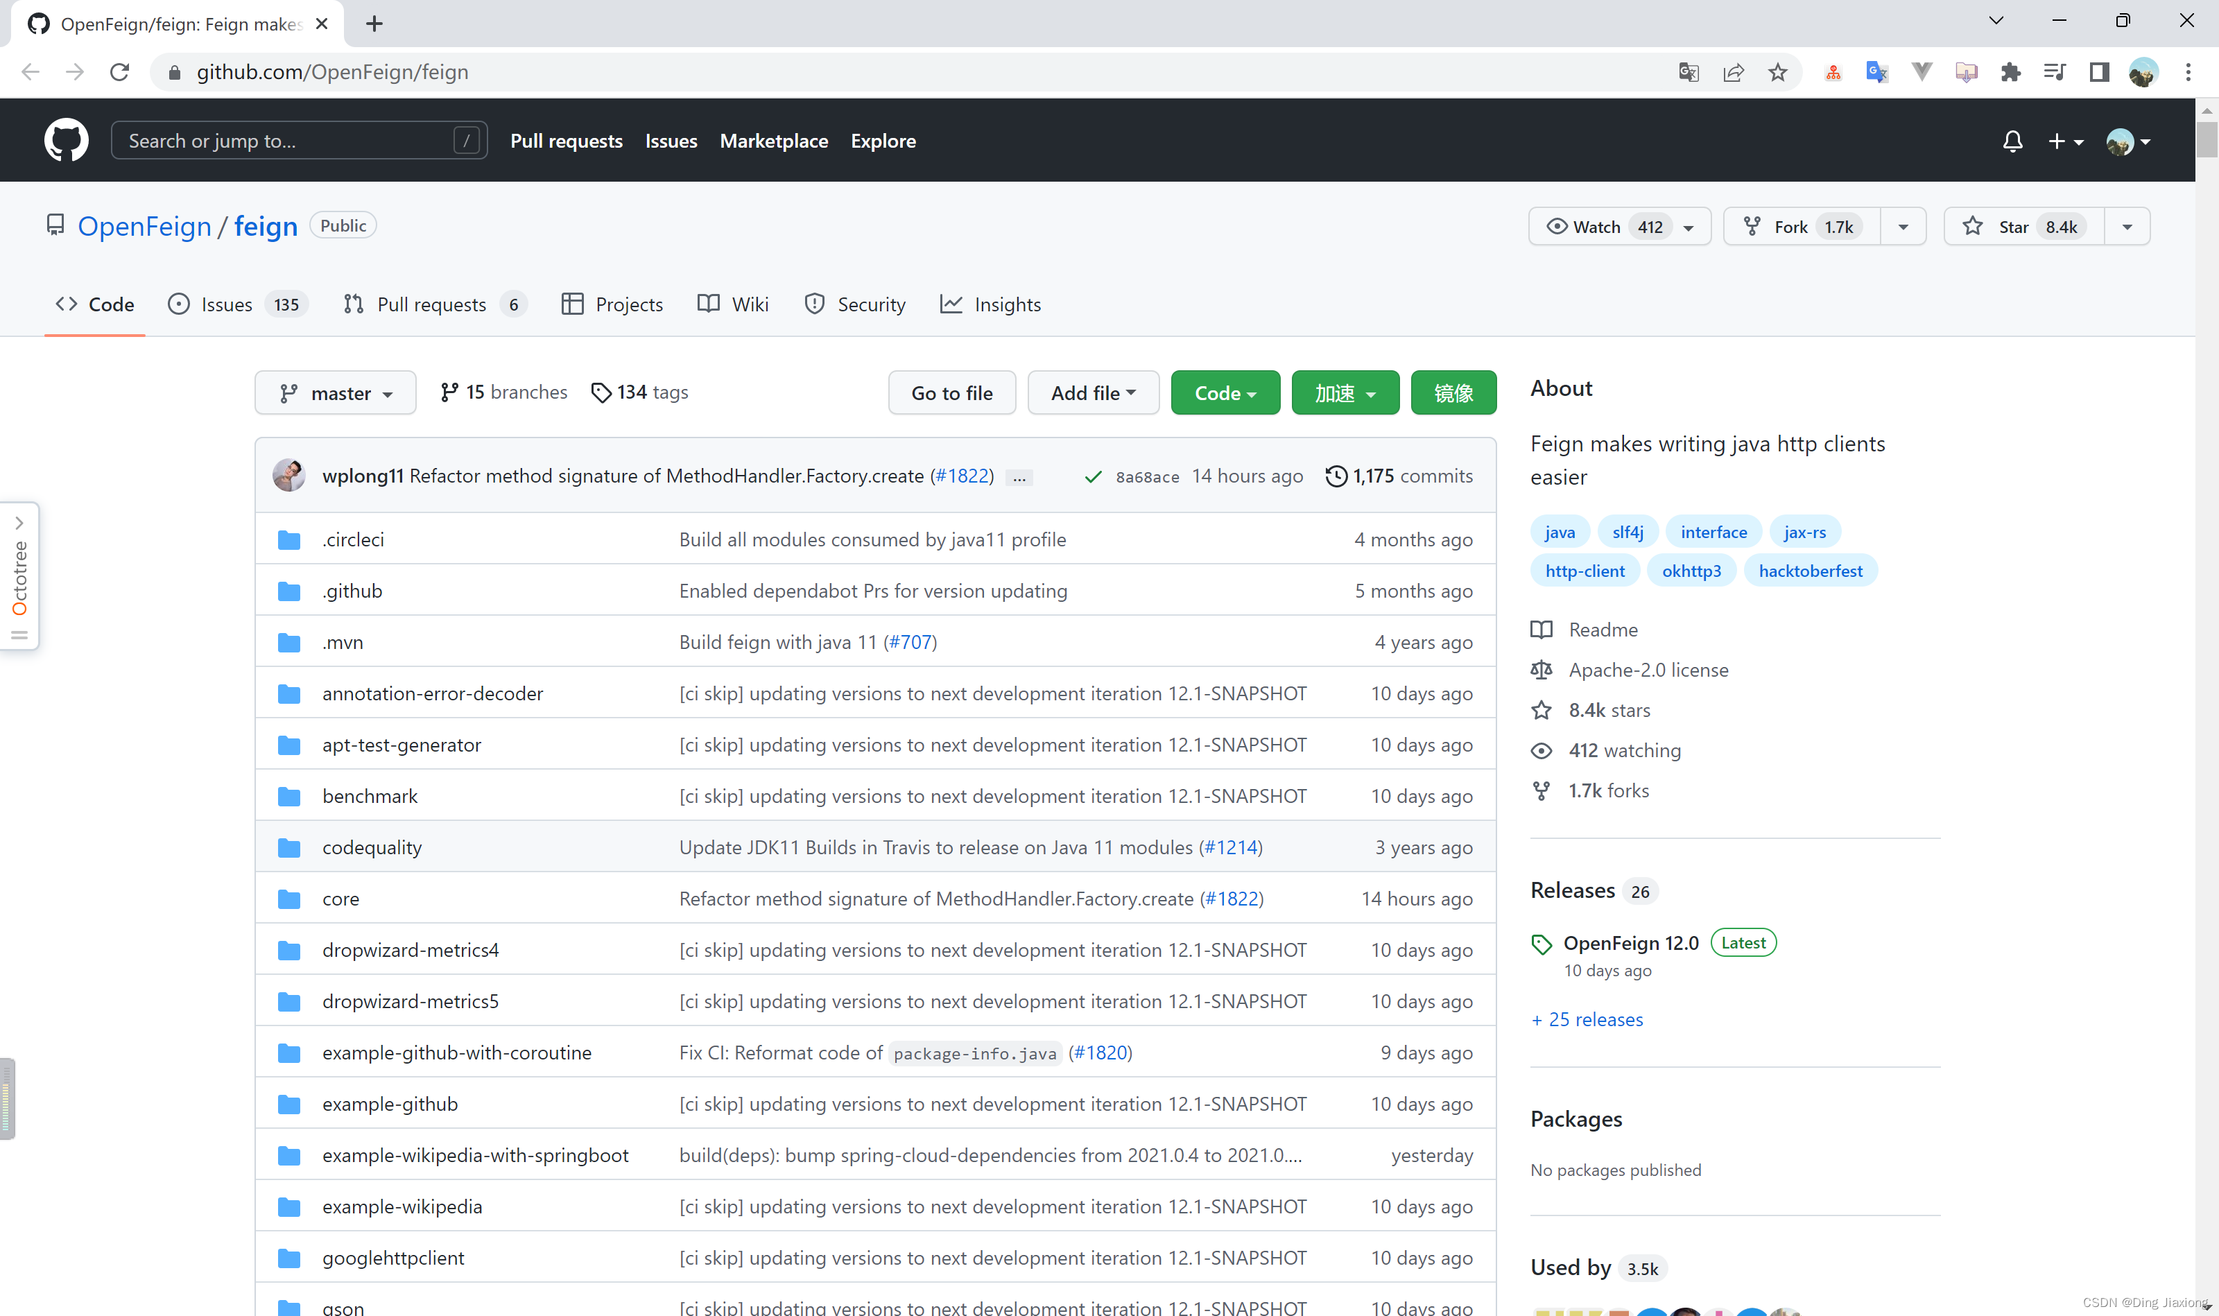
Task: Expand the master branch dropdown
Action: pyautogui.click(x=335, y=393)
